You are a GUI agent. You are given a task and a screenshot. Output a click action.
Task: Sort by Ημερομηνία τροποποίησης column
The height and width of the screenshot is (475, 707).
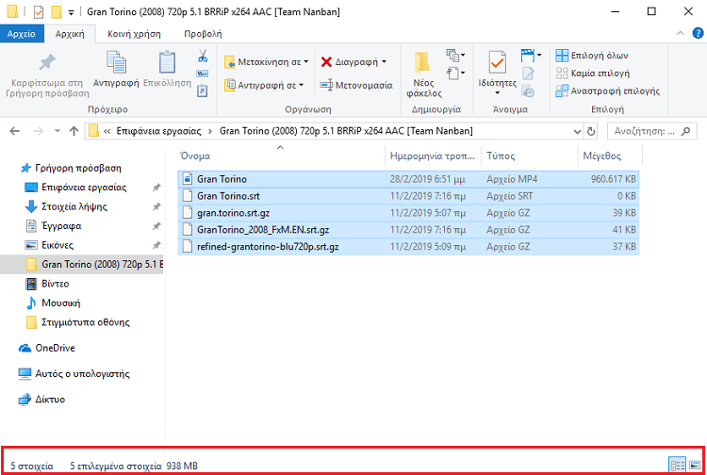point(433,156)
